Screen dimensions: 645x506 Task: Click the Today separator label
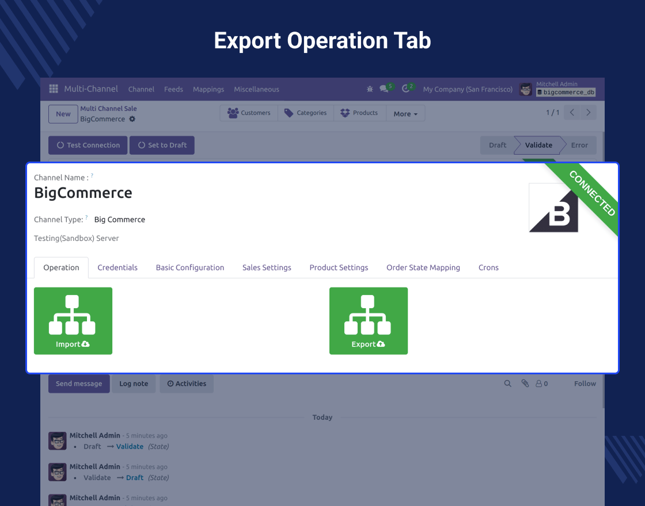322,417
